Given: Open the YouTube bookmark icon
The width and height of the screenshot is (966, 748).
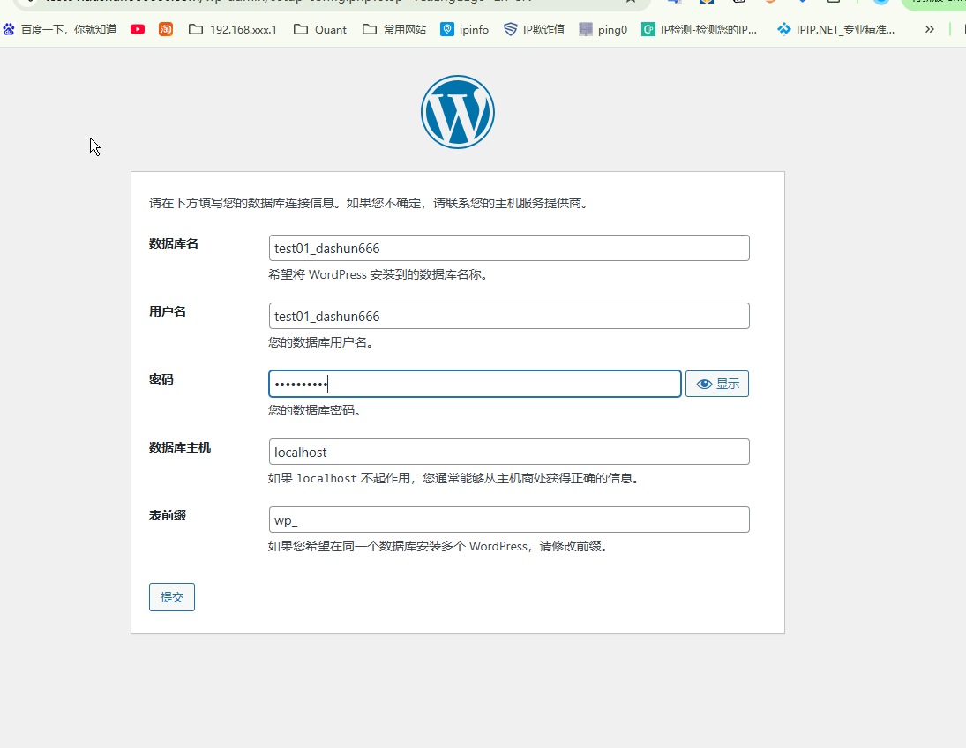Looking at the screenshot, I should tap(138, 30).
